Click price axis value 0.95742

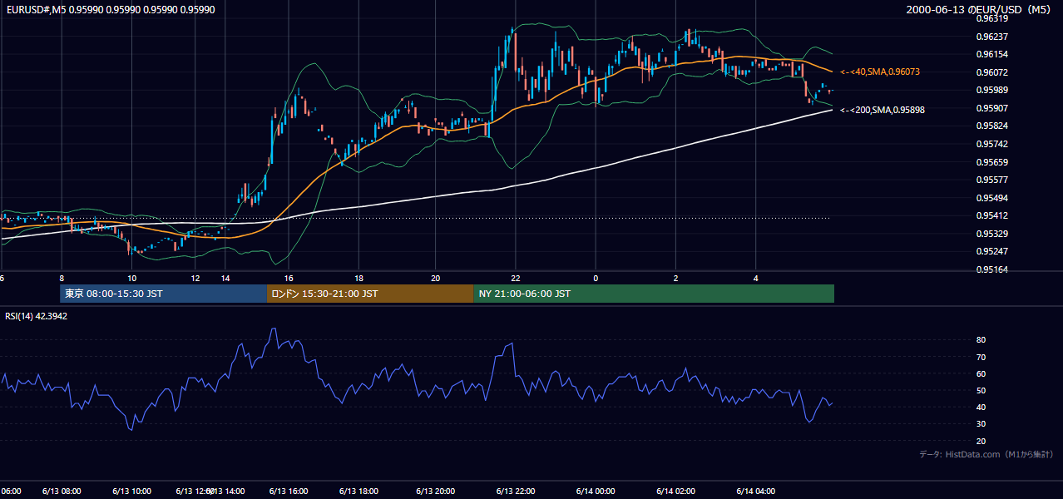(x=992, y=144)
